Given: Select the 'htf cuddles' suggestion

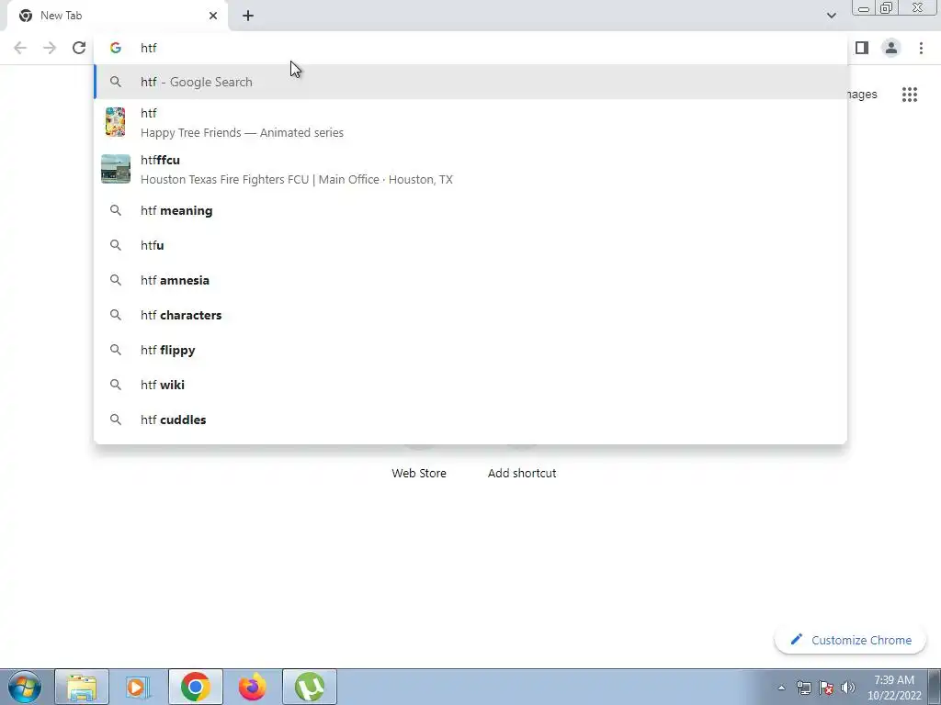Looking at the screenshot, I should [470, 420].
